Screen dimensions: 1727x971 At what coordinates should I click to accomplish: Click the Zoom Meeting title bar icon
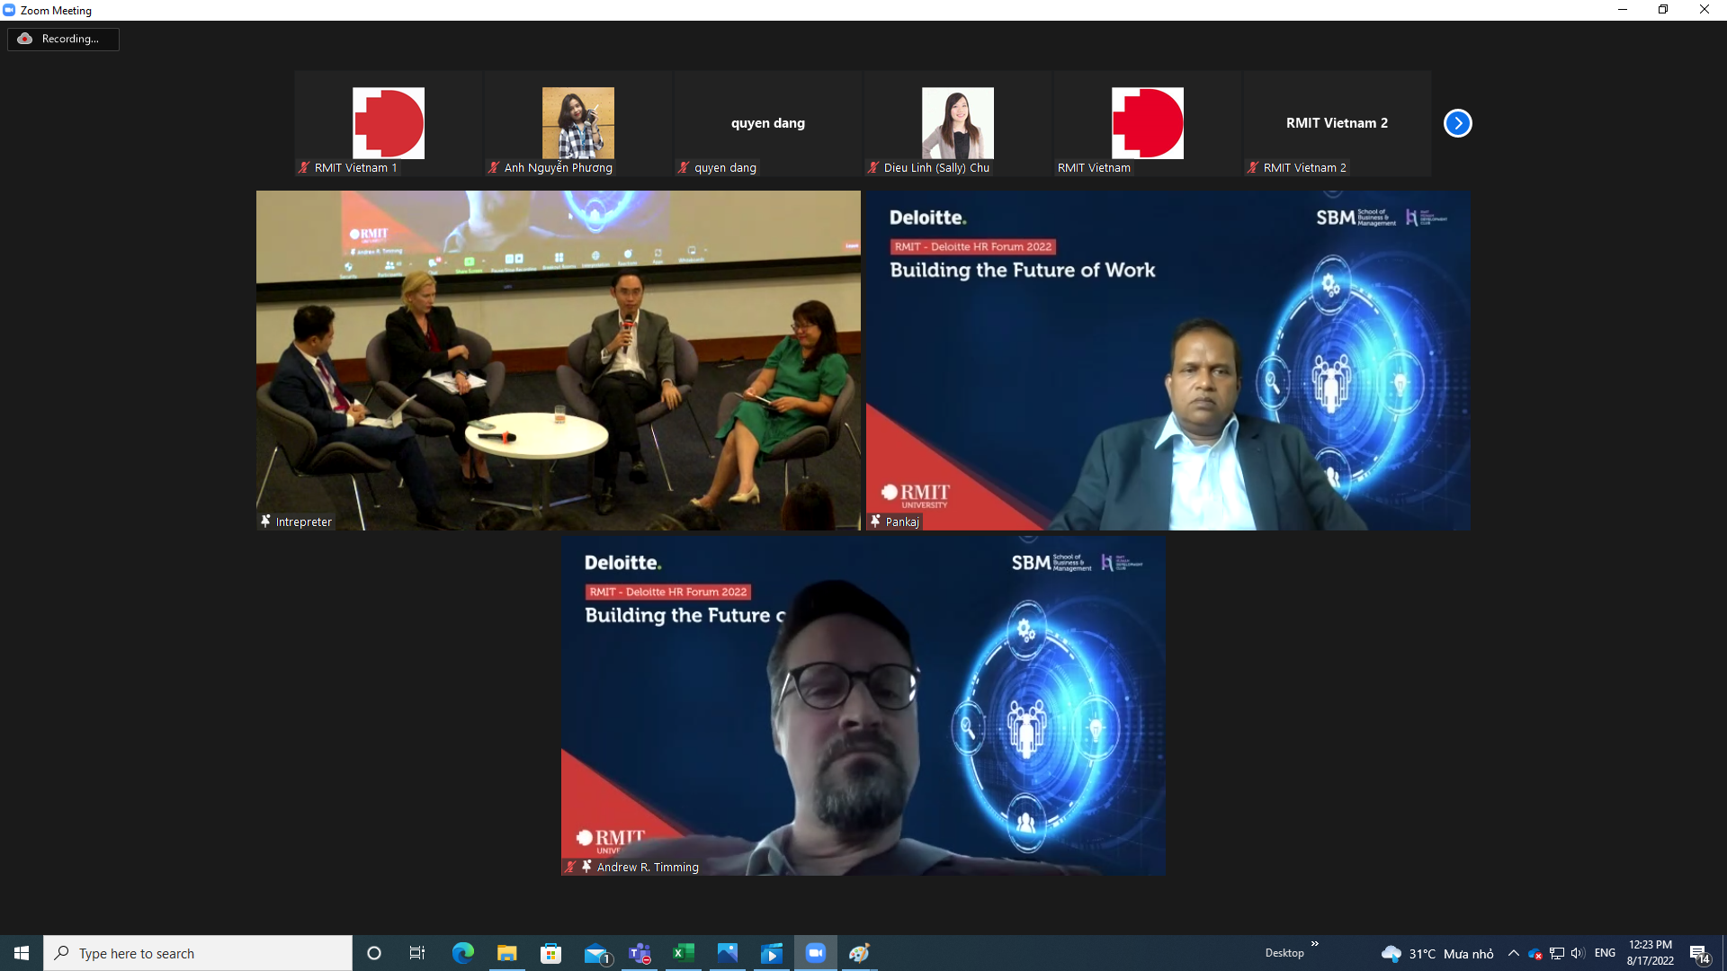(9, 10)
